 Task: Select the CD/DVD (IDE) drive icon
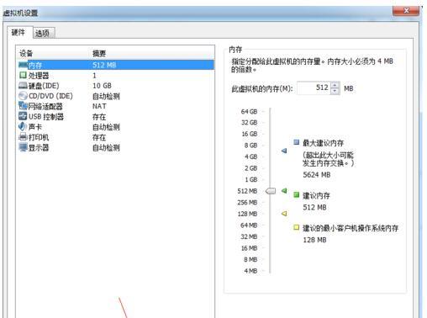[23, 96]
